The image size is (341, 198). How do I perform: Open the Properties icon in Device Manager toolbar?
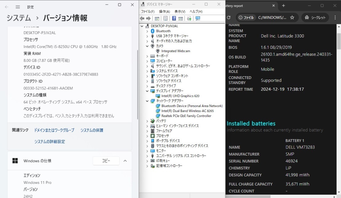coord(165,18)
